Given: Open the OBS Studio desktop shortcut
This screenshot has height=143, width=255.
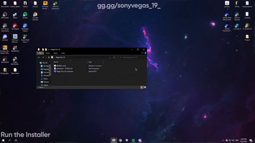Looking at the screenshot, I should click(5, 15).
